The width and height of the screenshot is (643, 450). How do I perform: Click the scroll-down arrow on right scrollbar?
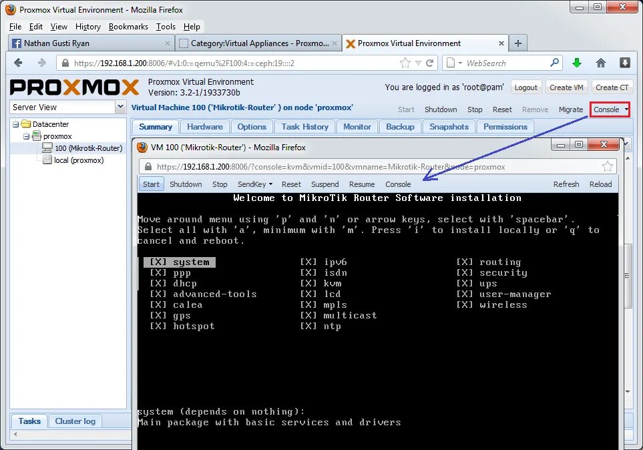[628, 392]
